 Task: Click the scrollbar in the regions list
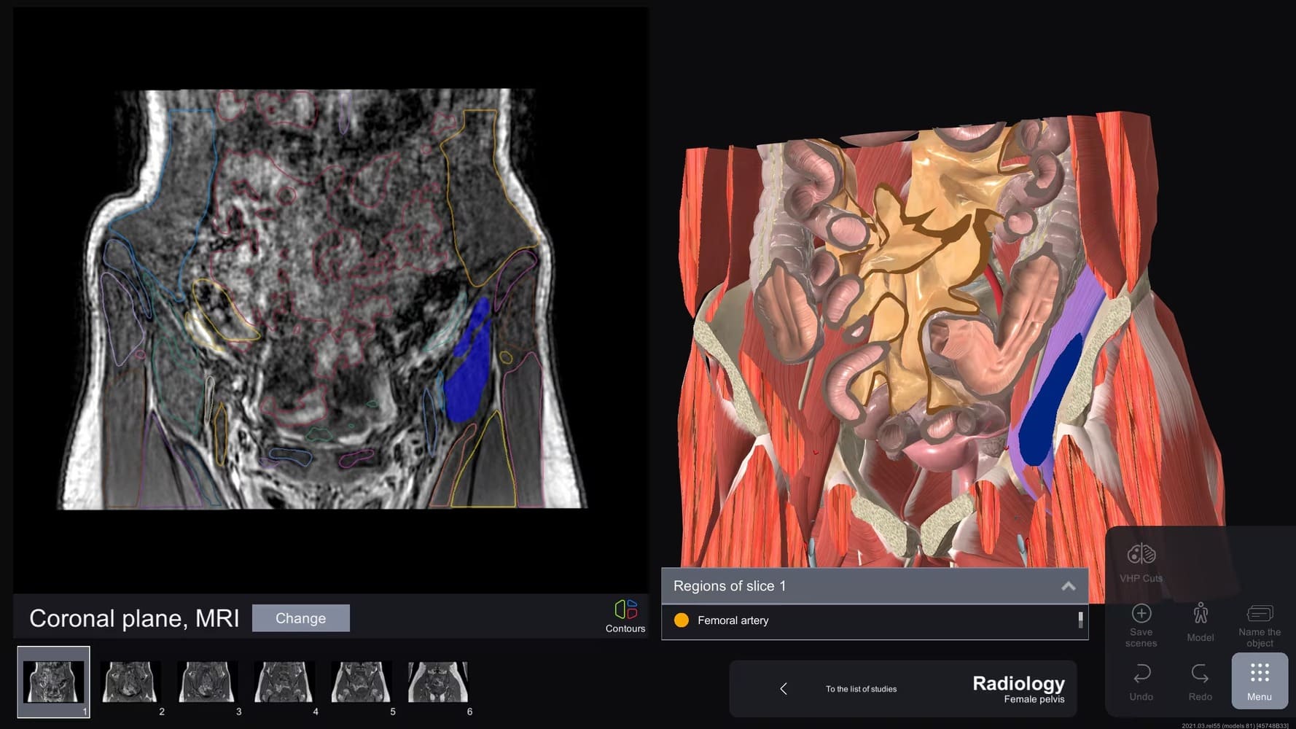1080,620
